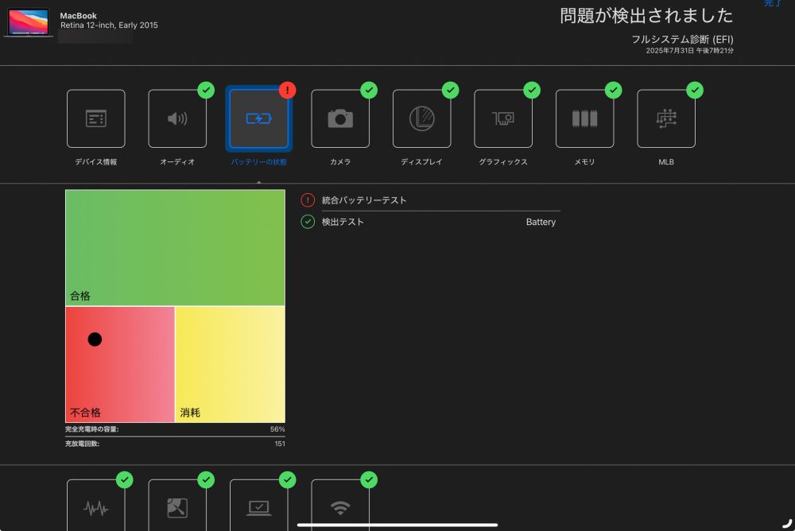Viewport: 795px width, 531px height.
Task: Select the オーディオ test icon
Action: coord(177,118)
